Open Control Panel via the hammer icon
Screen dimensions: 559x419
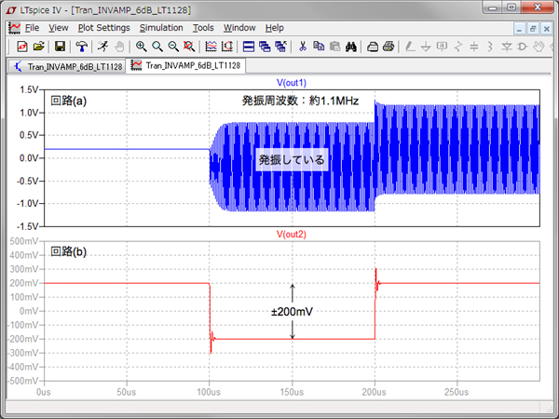pyautogui.click(x=82, y=46)
